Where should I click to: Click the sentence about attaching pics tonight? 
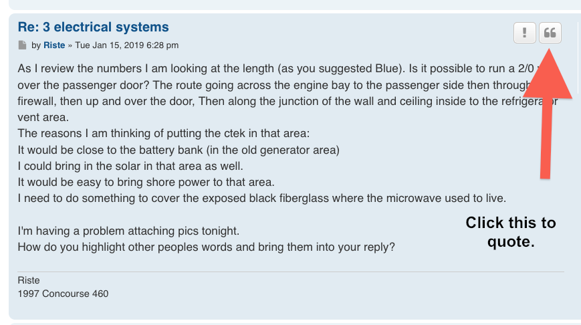(x=128, y=231)
